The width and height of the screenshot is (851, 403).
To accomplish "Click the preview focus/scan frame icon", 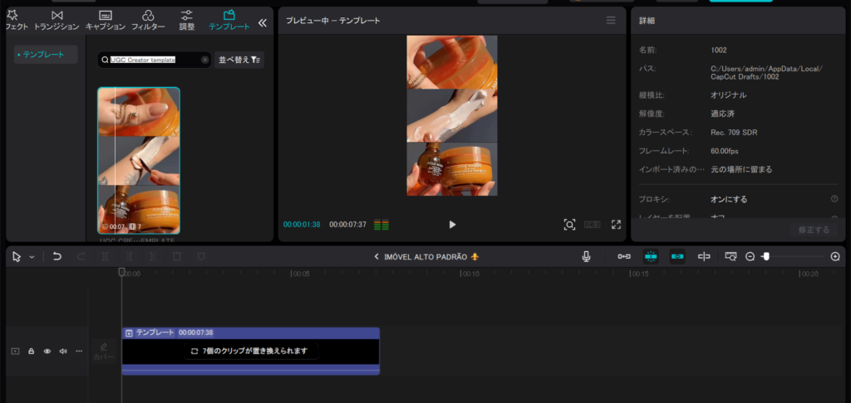I will click(569, 224).
